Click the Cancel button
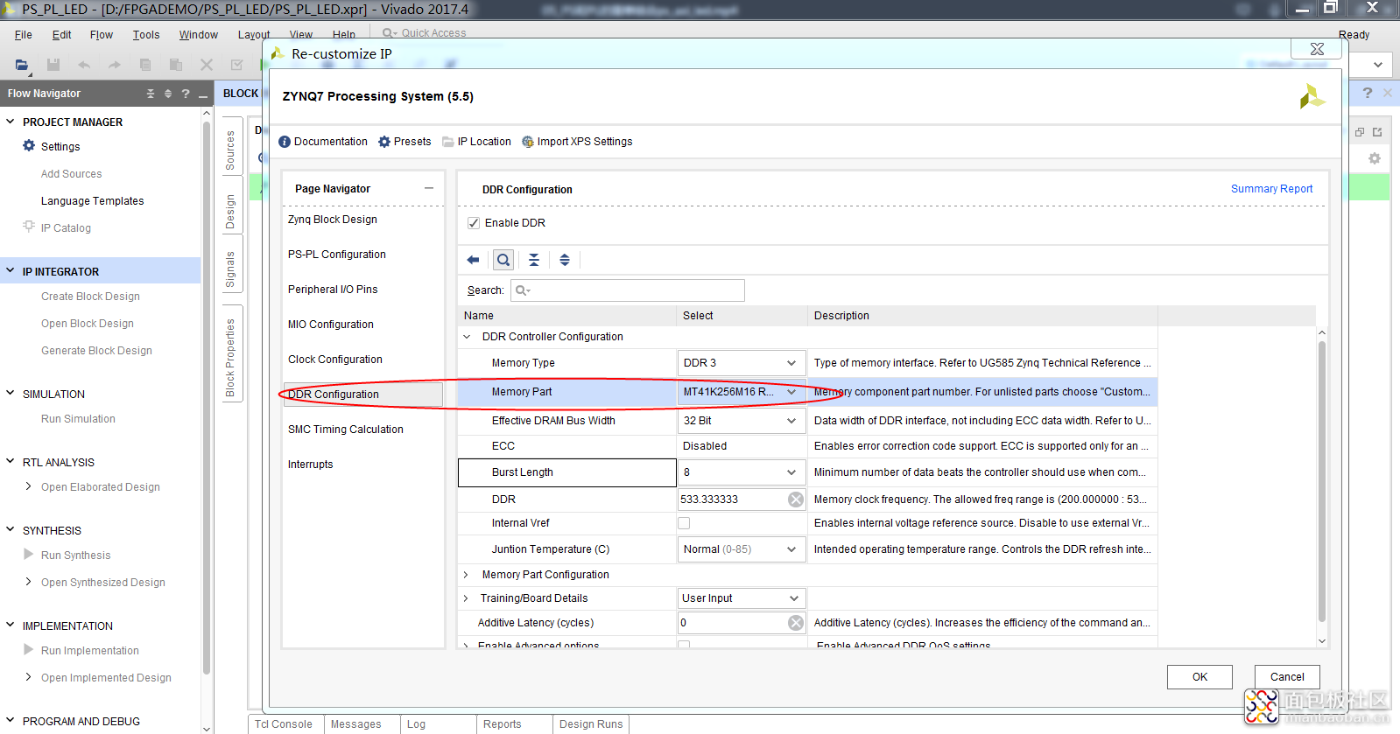The width and height of the screenshot is (1400, 734). [x=1287, y=677]
